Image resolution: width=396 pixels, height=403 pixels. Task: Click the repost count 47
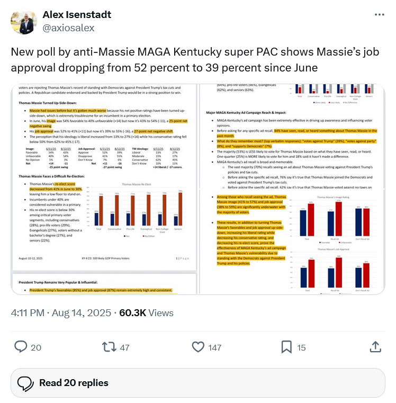pos(124,347)
